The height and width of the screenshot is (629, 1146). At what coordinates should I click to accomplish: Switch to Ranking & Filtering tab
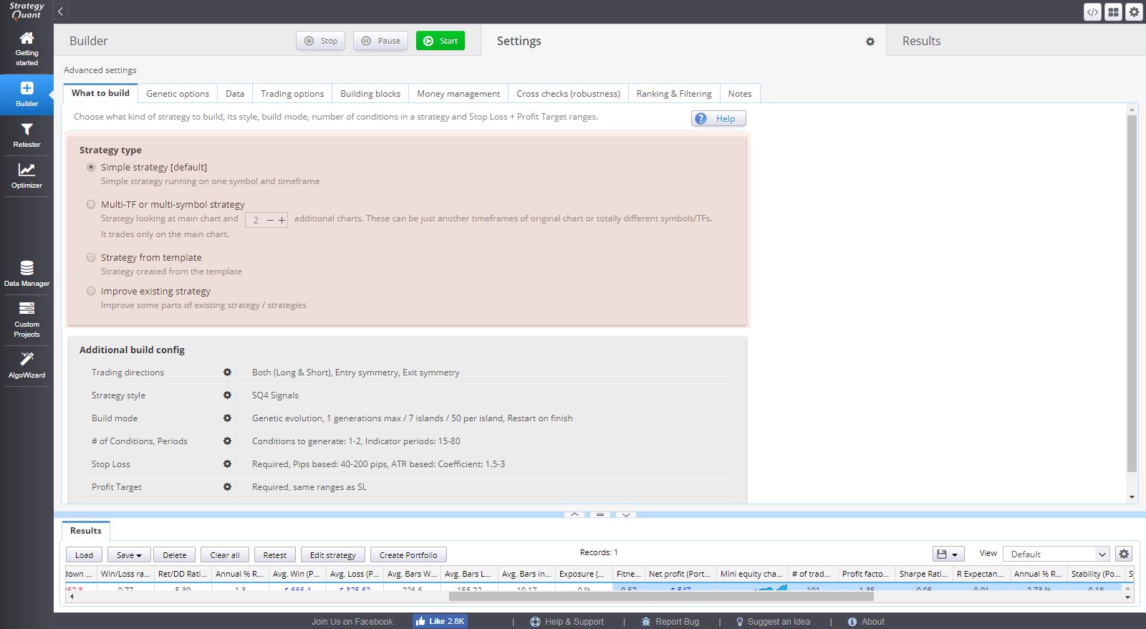[674, 94]
